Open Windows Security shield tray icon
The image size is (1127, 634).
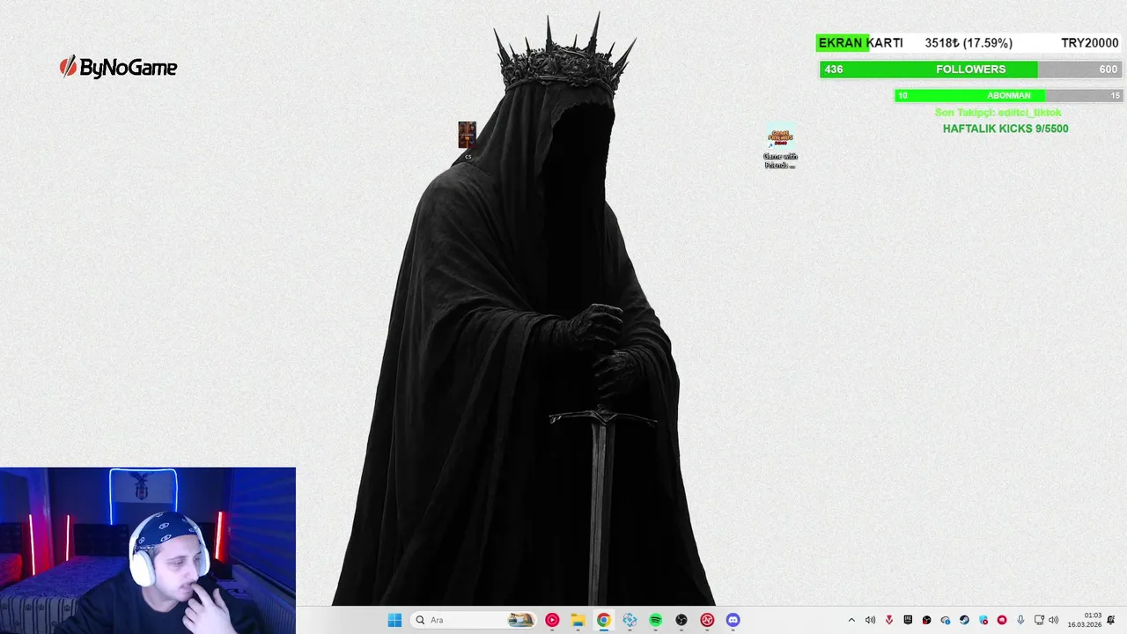click(983, 620)
